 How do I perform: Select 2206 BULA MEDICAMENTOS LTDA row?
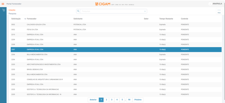(x=116, y=55)
